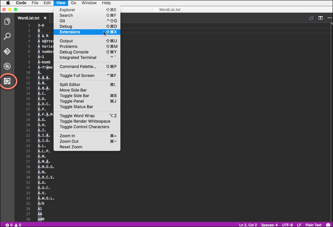Choose Output from the View menu
This screenshot has width=333, height=227.
[87, 41]
